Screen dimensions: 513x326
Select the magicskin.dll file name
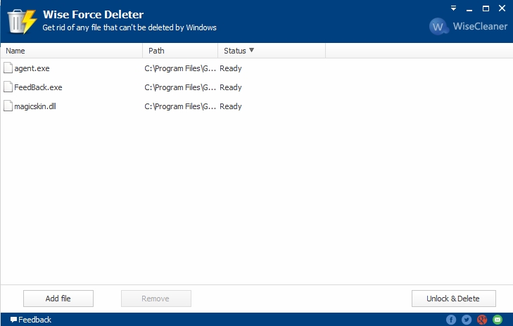[35, 106]
